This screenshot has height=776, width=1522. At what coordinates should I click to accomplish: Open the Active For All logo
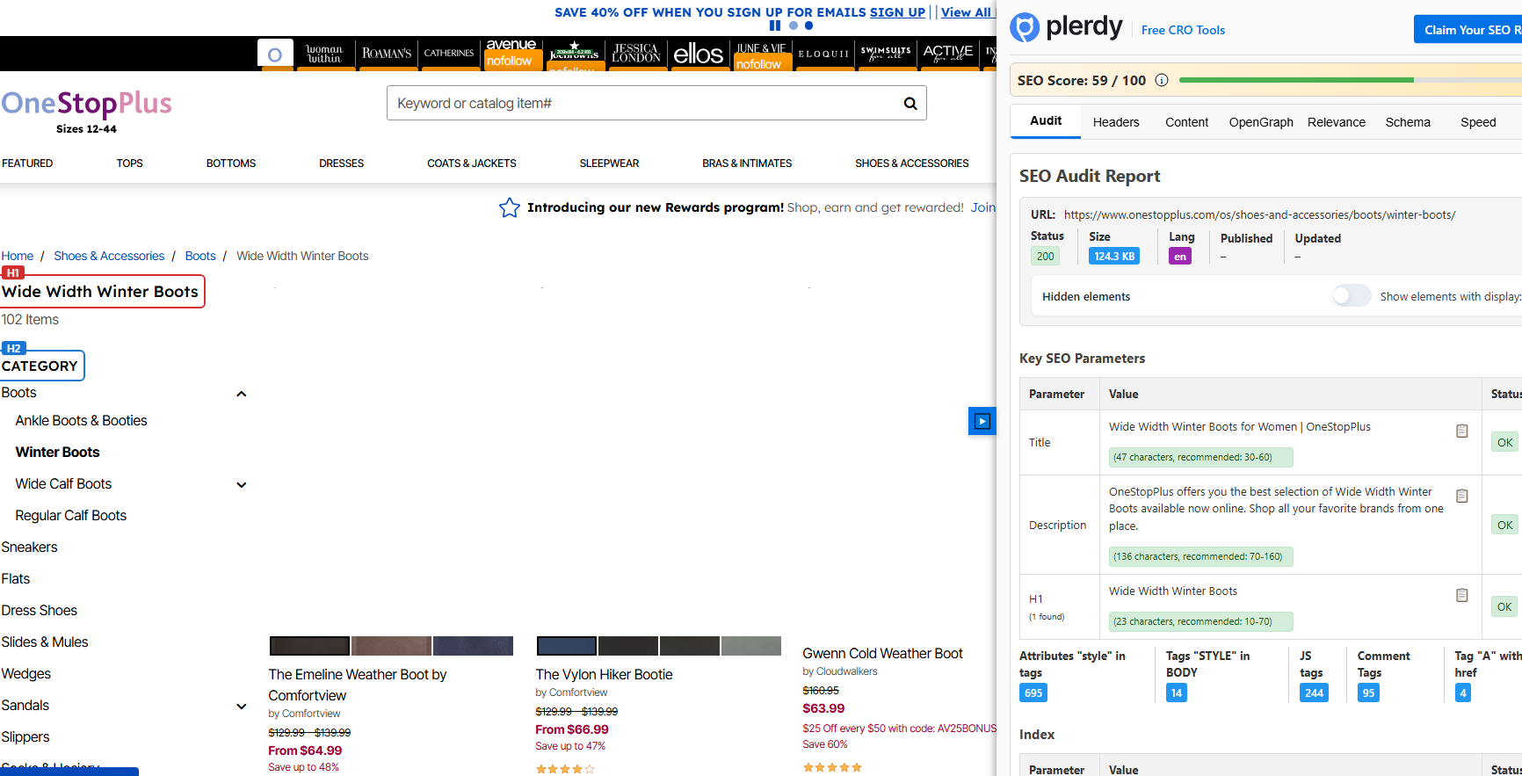[948, 54]
